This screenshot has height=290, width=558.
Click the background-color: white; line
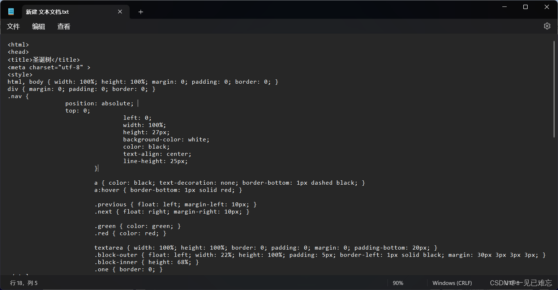click(x=166, y=140)
